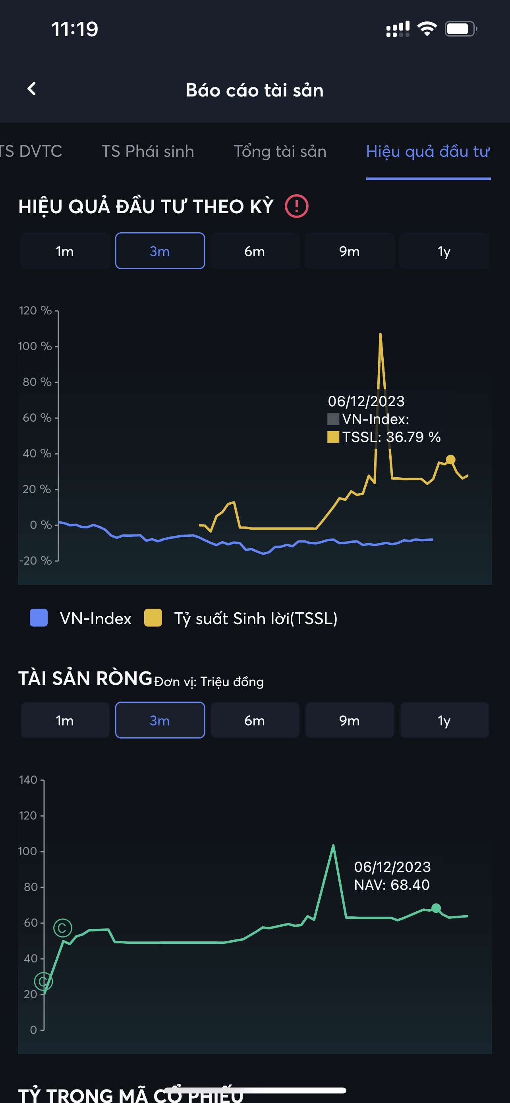Select 6m period for investment performance chart
The height and width of the screenshot is (1103, 510).
point(255,251)
